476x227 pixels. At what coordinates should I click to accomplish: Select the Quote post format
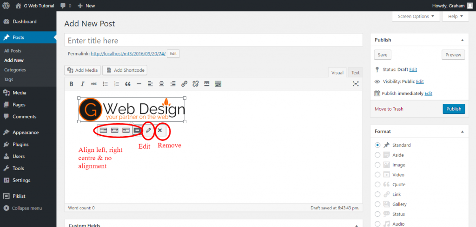pos(377,185)
